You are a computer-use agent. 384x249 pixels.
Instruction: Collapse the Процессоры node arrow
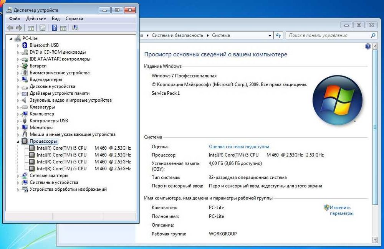[18, 141]
